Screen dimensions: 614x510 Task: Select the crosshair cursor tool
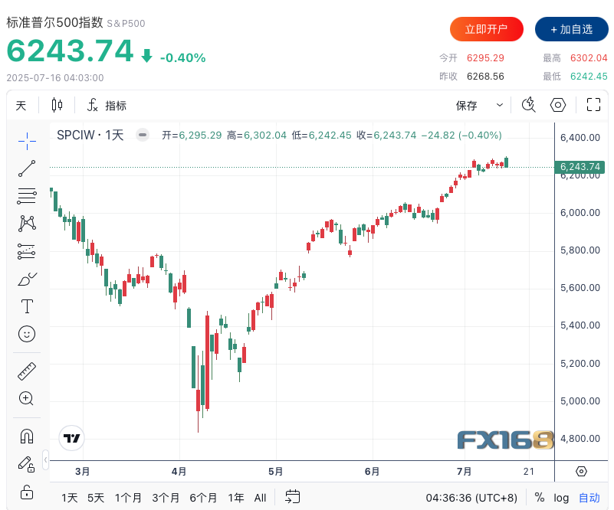(27, 139)
